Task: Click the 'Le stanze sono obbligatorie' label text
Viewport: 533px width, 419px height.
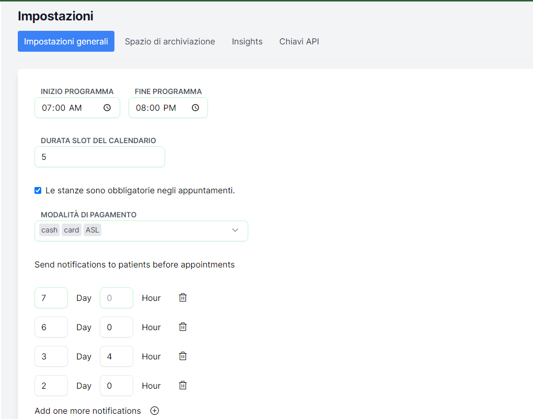Action: pyautogui.click(x=140, y=190)
